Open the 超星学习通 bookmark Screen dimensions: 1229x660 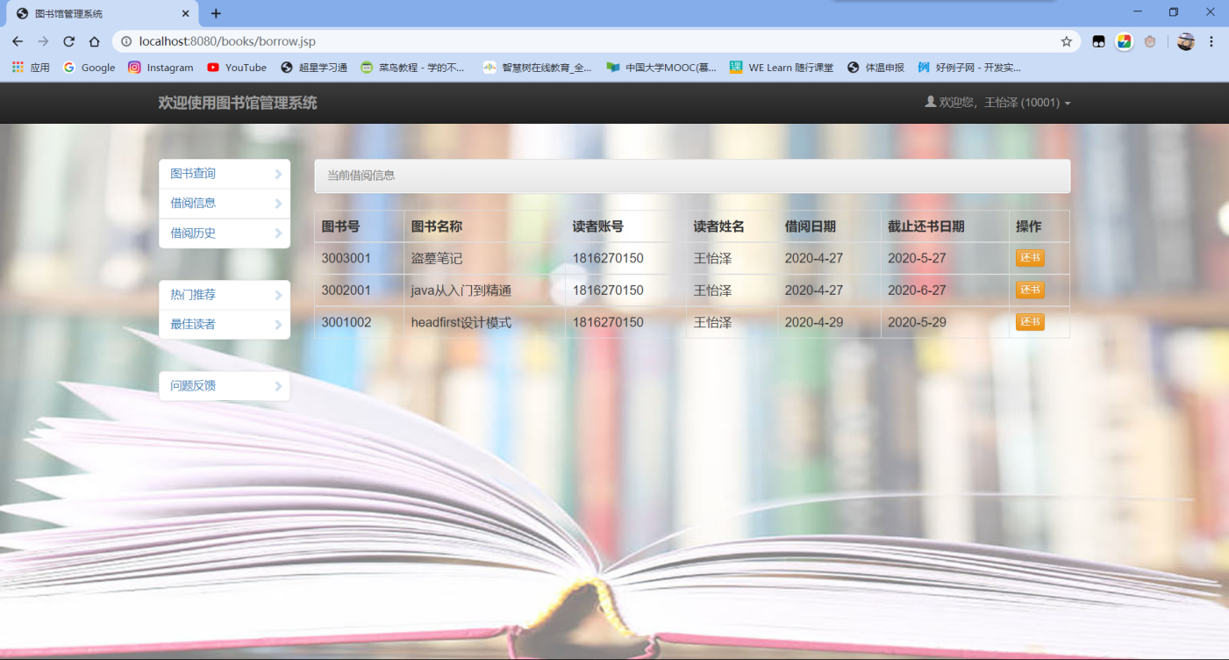tap(314, 68)
